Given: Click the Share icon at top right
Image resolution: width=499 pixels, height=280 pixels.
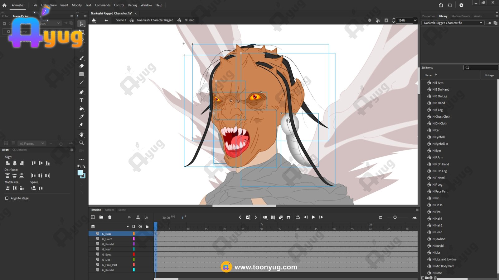Looking at the screenshot, I should (441, 5).
